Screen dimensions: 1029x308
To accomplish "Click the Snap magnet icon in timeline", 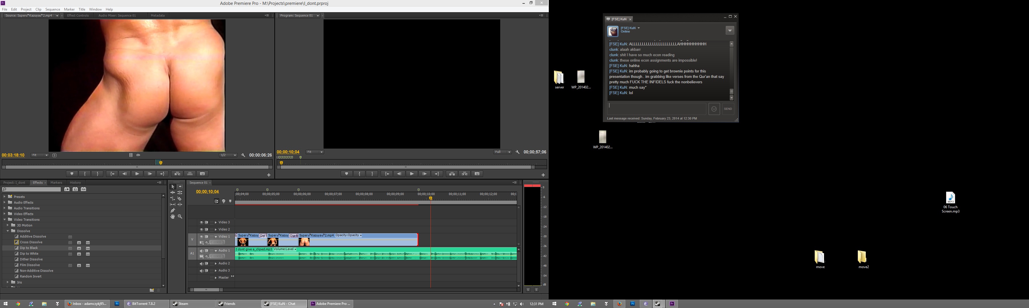I will click(216, 201).
